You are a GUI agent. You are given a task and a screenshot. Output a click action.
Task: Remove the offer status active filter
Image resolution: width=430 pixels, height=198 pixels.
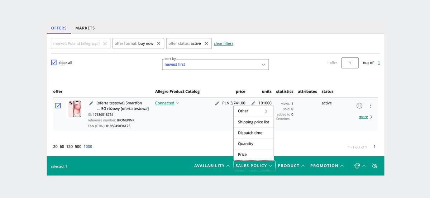click(206, 43)
